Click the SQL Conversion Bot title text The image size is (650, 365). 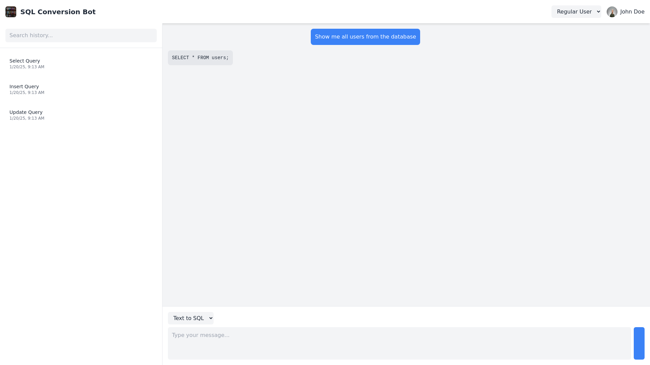tap(58, 12)
